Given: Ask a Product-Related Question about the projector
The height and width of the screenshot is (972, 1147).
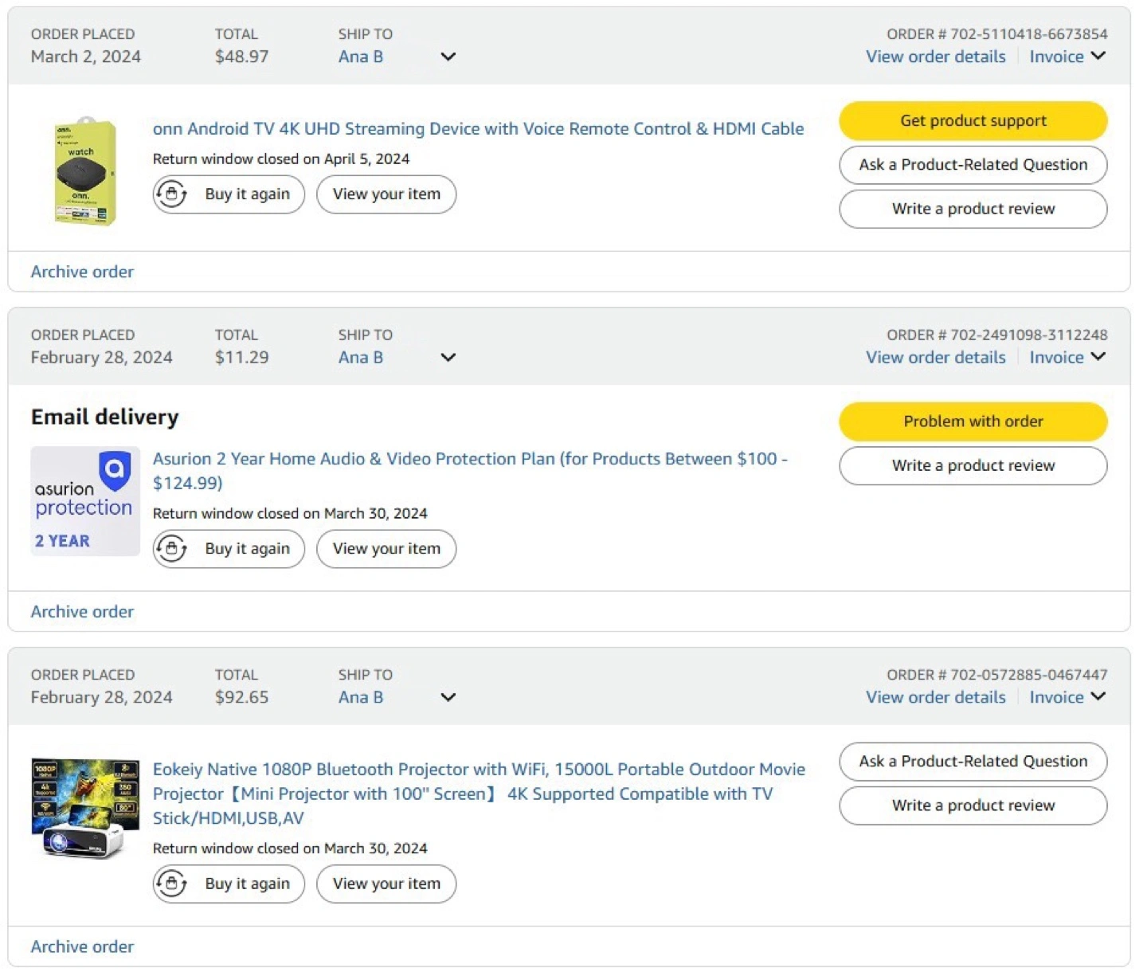Looking at the screenshot, I should coord(973,762).
